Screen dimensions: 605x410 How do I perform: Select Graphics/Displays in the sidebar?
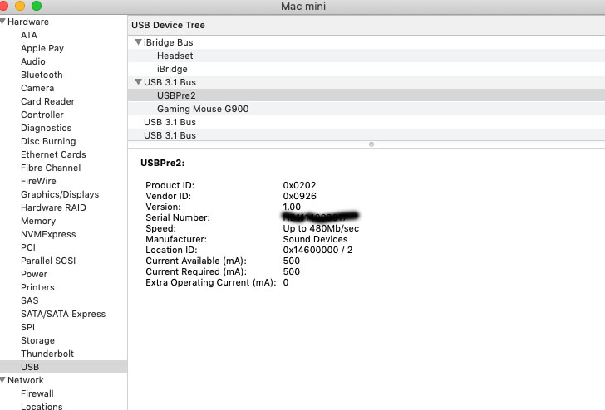[x=60, y=194]
